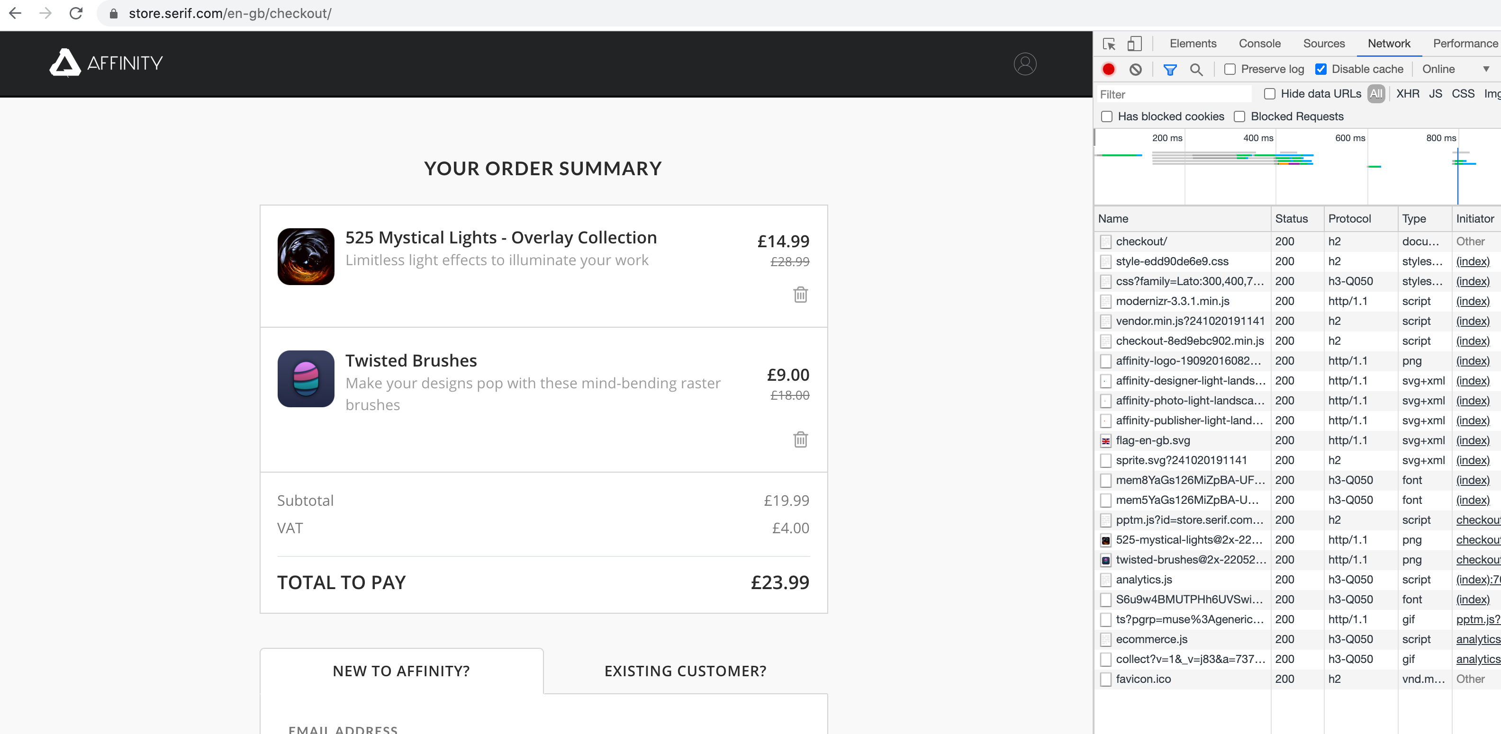The height and width of the screenshot is (734, 1501).
Task: Enable the Preserve log checkbox
Action: coord(1230,69)
